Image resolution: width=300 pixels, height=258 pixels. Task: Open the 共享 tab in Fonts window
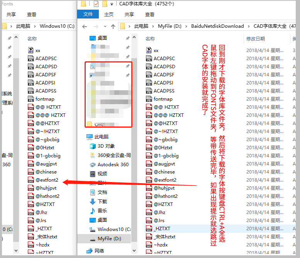pyautogui.click(x=11, y=15)
